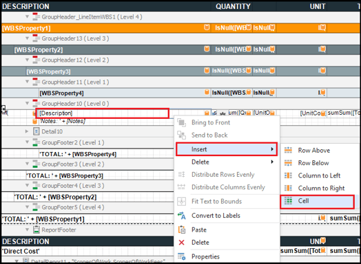This screenshot has height=264, width=361.
Task: Insert a Cell from submenu
Action: [318, 201]
